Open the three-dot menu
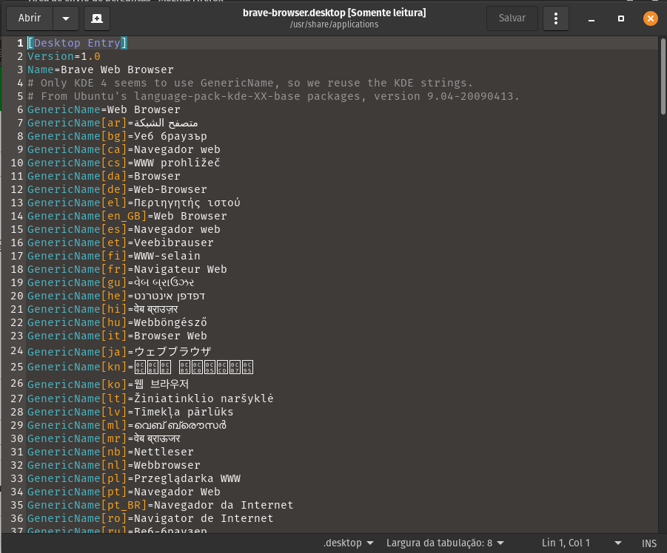Screen dimensions: 667x553 pyautogui.click(x=555, y=18)
